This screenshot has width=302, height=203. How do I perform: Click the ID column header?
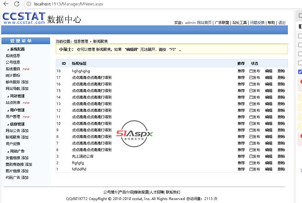[x=64, y=64]
